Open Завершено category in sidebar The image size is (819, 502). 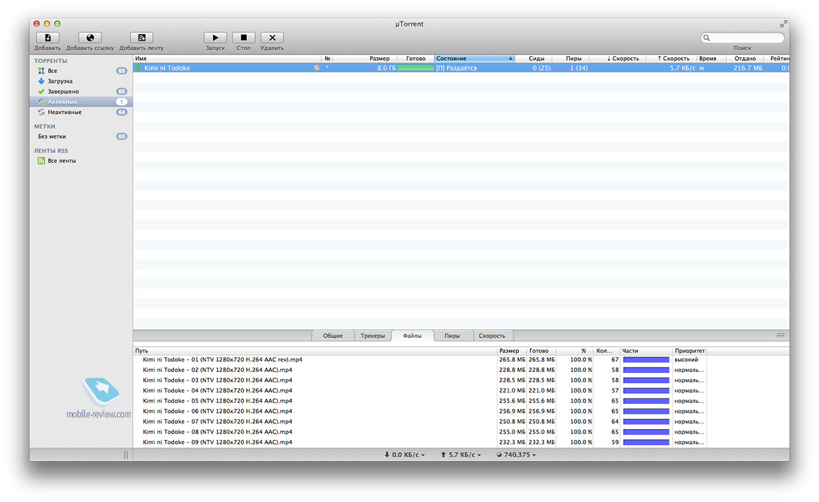point(81,92)
